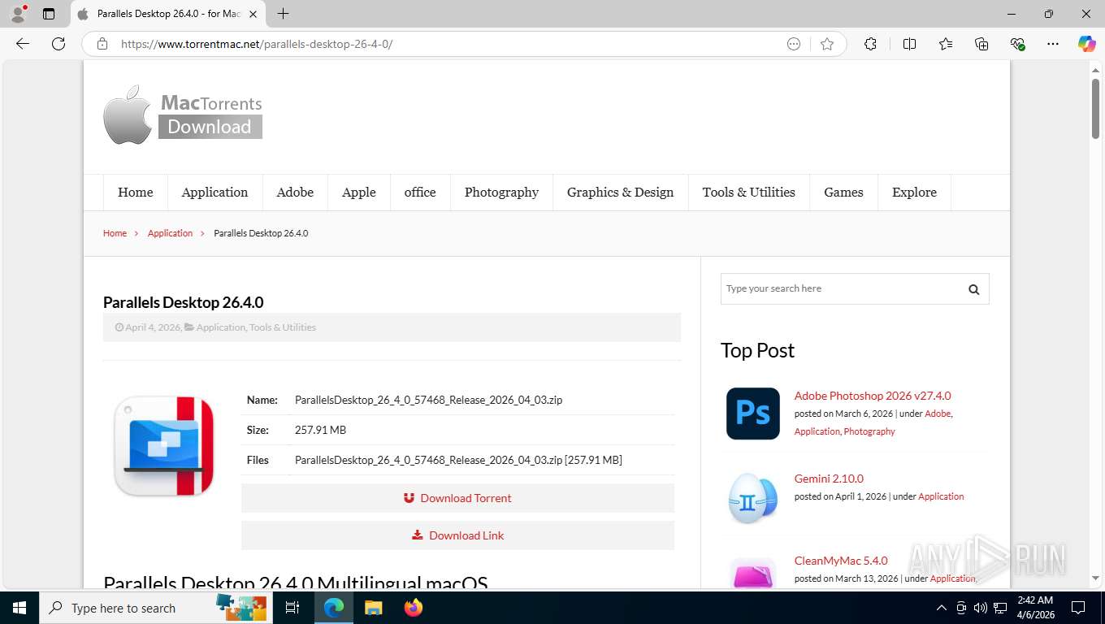The width and height of the screenshot is (1105, 624).
Task: Open the Windows Start button
Action: [x=19, y=608]
